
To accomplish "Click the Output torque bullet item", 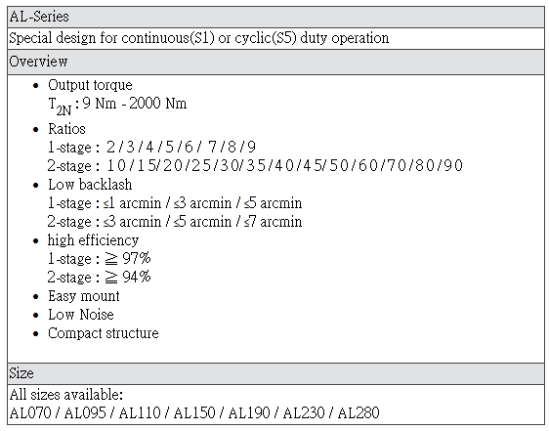I will pos(90,85).
